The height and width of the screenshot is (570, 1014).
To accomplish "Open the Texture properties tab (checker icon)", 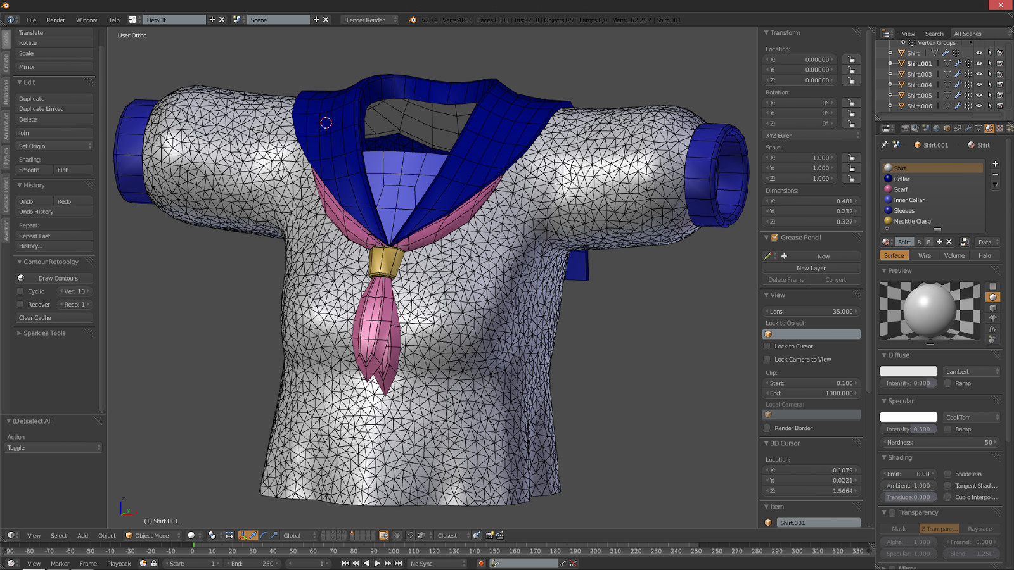I will pyautogui.click(x=1000, y=128).
